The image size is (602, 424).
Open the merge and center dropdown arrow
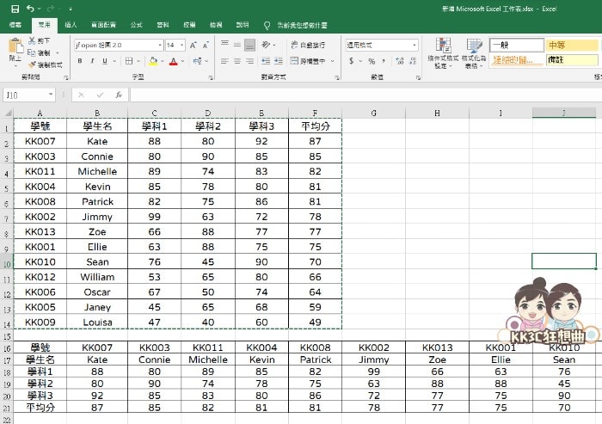[333, 61]
